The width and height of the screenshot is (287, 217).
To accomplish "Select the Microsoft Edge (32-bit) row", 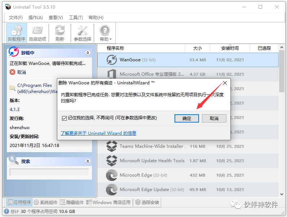I will click(188, 175).
